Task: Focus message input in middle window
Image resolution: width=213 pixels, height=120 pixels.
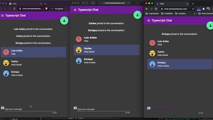Action: coord(104,109)
